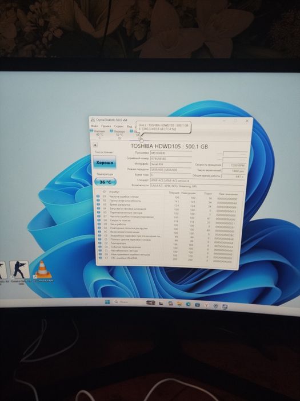Open the 'Файл' menu
Screen dimensions: 300x401
[x=94, y=126]
